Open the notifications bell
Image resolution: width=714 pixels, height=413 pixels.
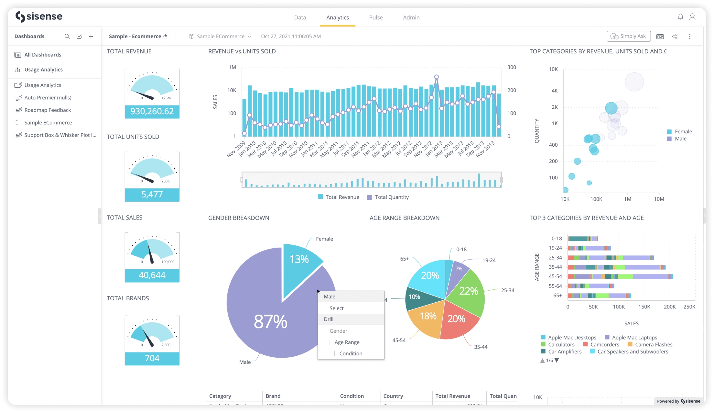pyautogui.click(x=680, y=17)
